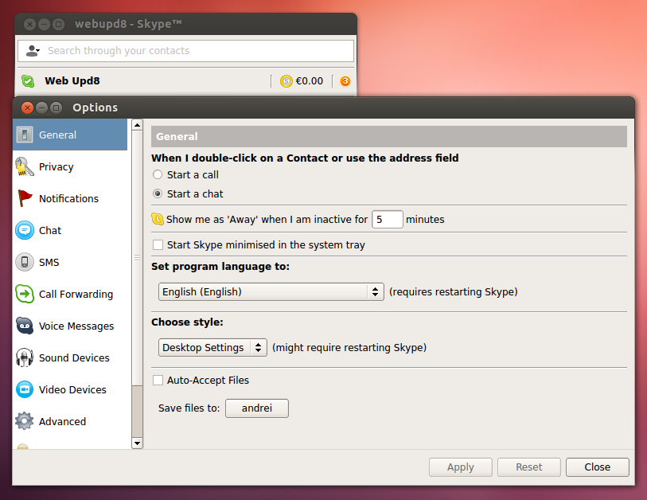Viewport: 647px width, 500px height.
Task: Click the Apply button
Action: click(x=461, y=467)
